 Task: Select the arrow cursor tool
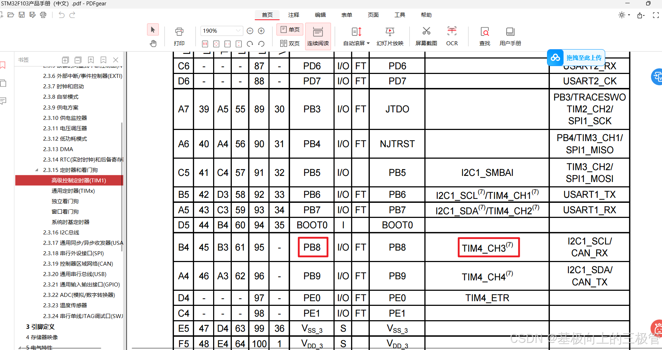(x=153, y=30)
